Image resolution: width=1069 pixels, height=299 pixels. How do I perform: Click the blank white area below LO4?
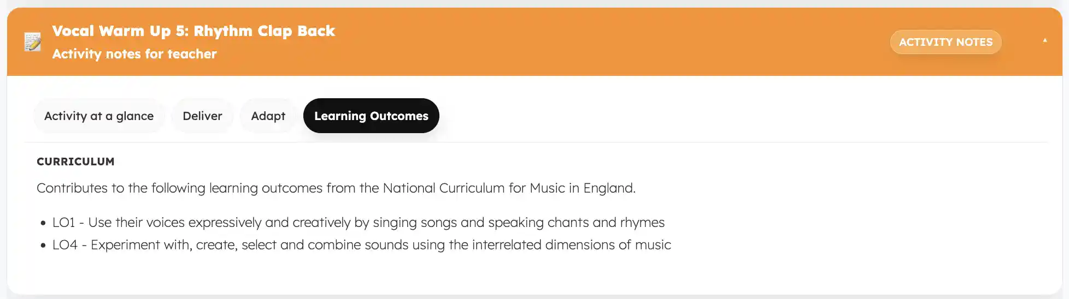tap(492, 273)
